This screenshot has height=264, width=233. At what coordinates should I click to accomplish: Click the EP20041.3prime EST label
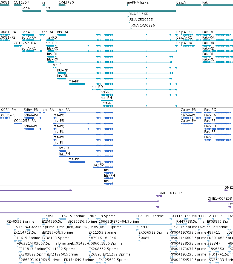tap(150, 216)
